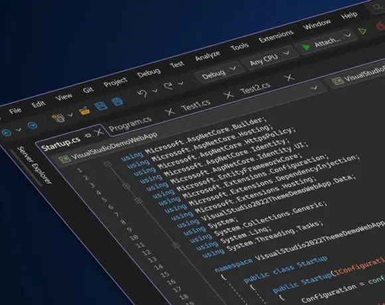Click 'Microsoft.EntityFrameworkCore' in the code
The image size is (385, 305).
point(238,173)
